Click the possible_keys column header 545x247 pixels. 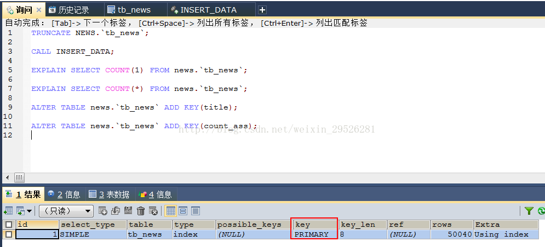pyautogui.click(x=254, y=225)
